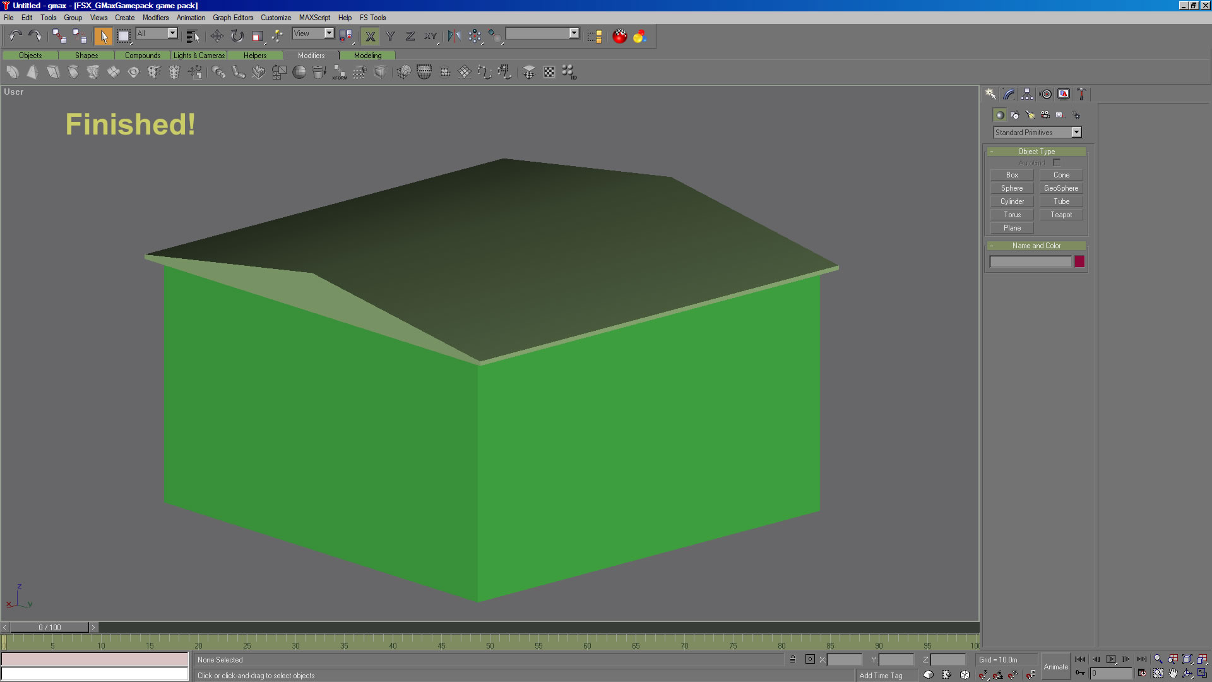Click the Teapot primitive button

click(1060, 215)
